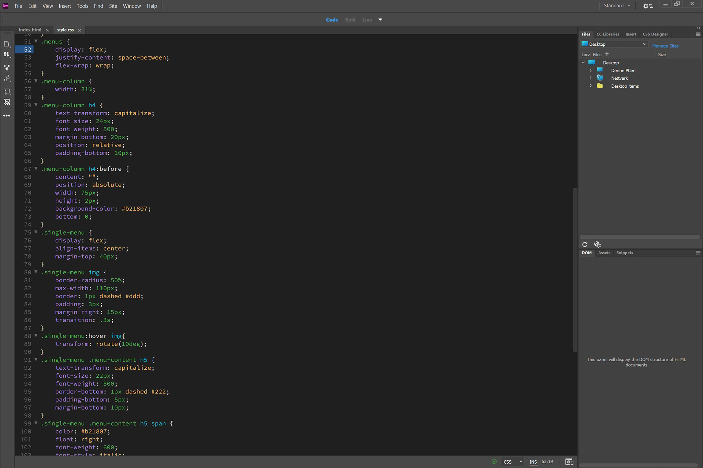Collapse the h4:before rule on line 67

pyautogui.click(x=36, y=169)
